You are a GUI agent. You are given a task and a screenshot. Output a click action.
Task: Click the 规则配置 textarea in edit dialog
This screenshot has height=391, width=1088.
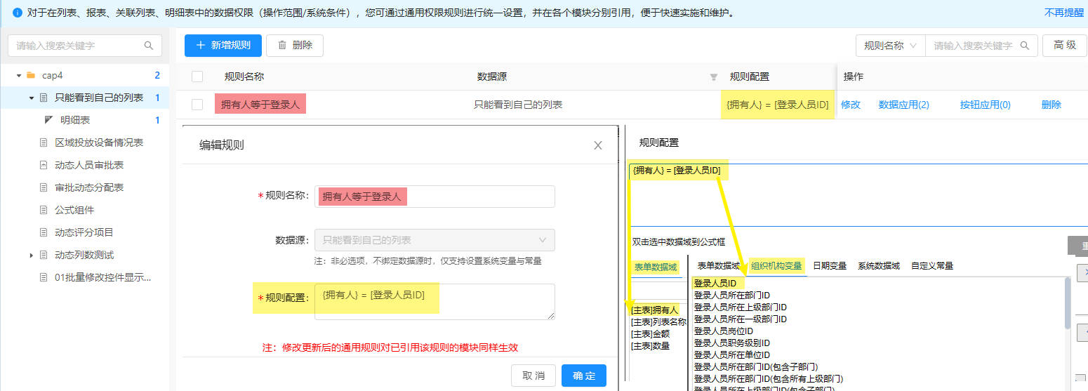434,302
